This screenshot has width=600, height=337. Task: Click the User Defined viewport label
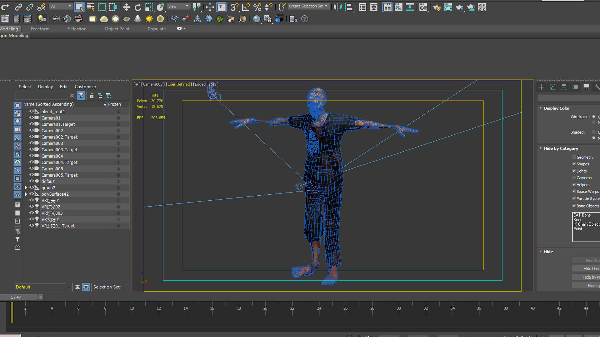point(179,84)
